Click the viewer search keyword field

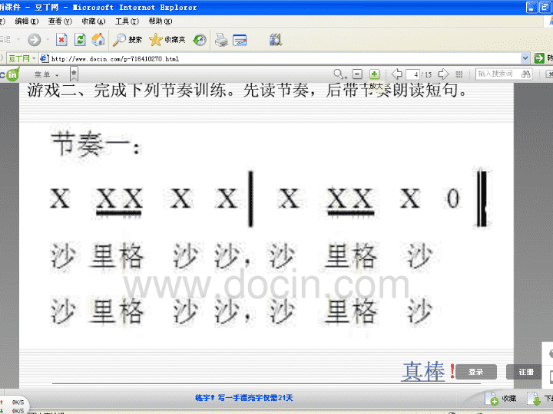coord(498,74)
